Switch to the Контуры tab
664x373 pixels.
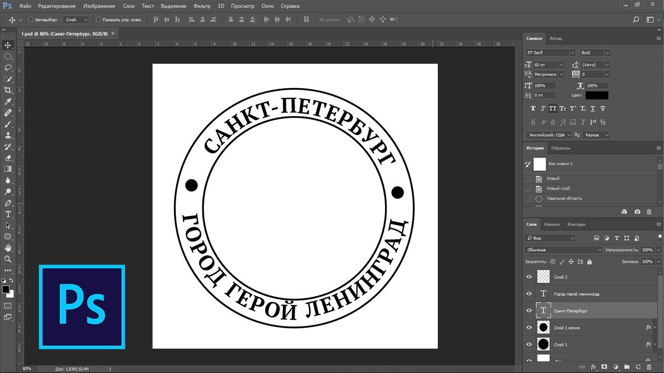[x=576, y=224]
